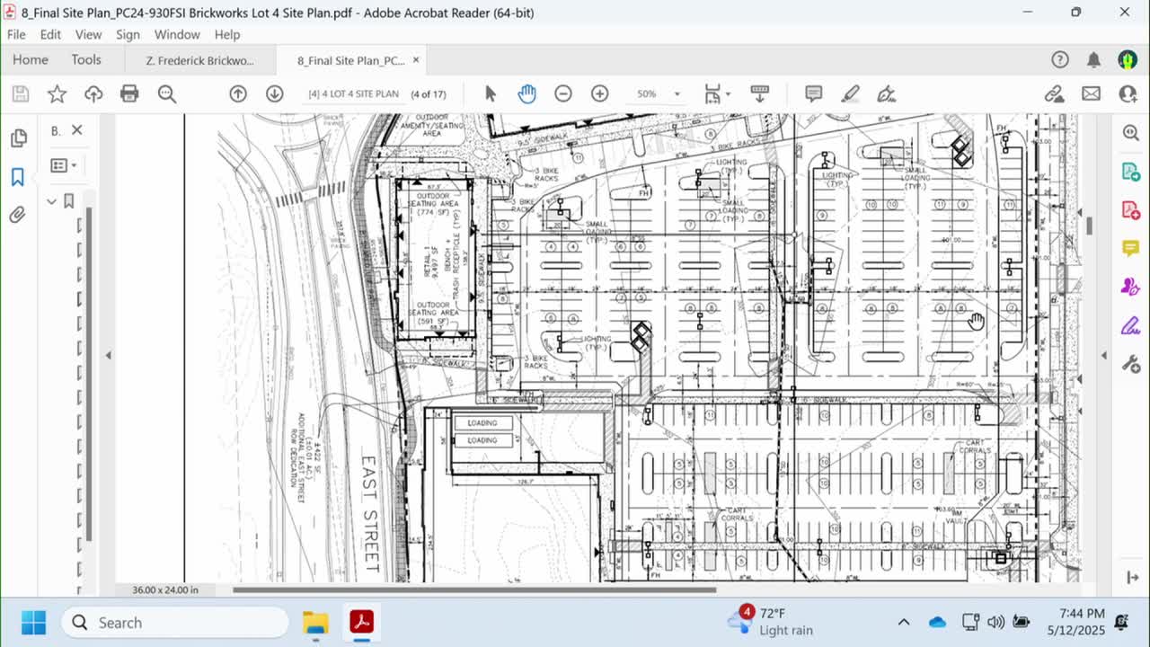1150x647 pixels.
Task: Open Page Thumbnails panel in left sidebar
Action: click(x=17, y=138)
